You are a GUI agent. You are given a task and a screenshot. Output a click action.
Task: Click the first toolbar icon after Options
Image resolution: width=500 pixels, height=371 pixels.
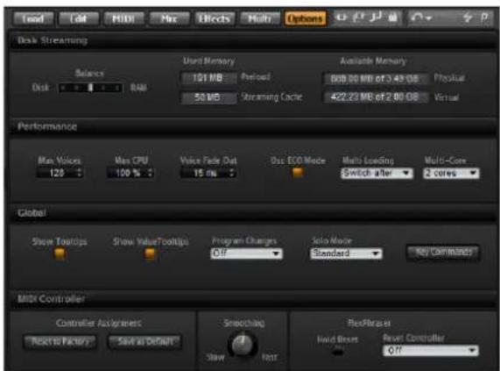(342, 18)
